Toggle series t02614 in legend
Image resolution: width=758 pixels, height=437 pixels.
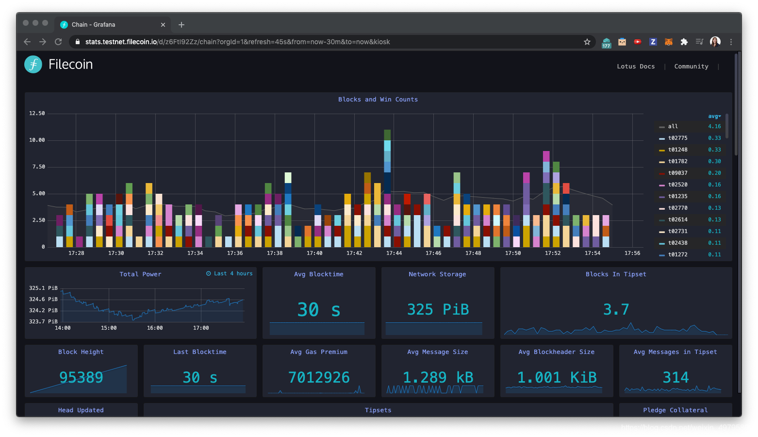coord(677,219)
